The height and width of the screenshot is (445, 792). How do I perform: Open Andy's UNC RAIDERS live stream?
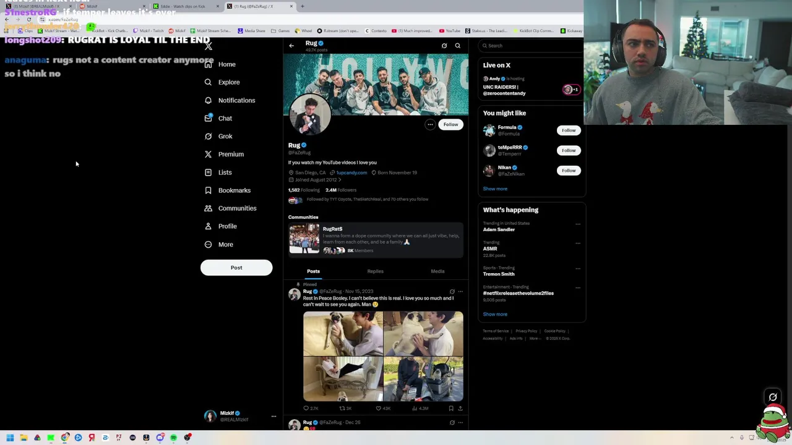tap(531, 86)
